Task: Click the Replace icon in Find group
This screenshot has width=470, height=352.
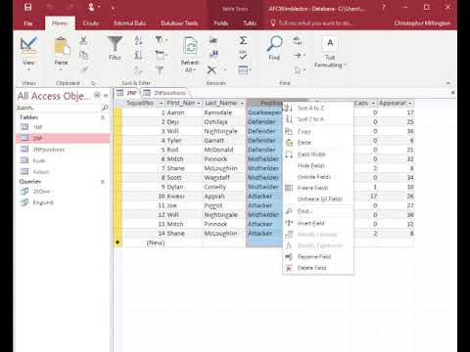Action: pos(298,40)
